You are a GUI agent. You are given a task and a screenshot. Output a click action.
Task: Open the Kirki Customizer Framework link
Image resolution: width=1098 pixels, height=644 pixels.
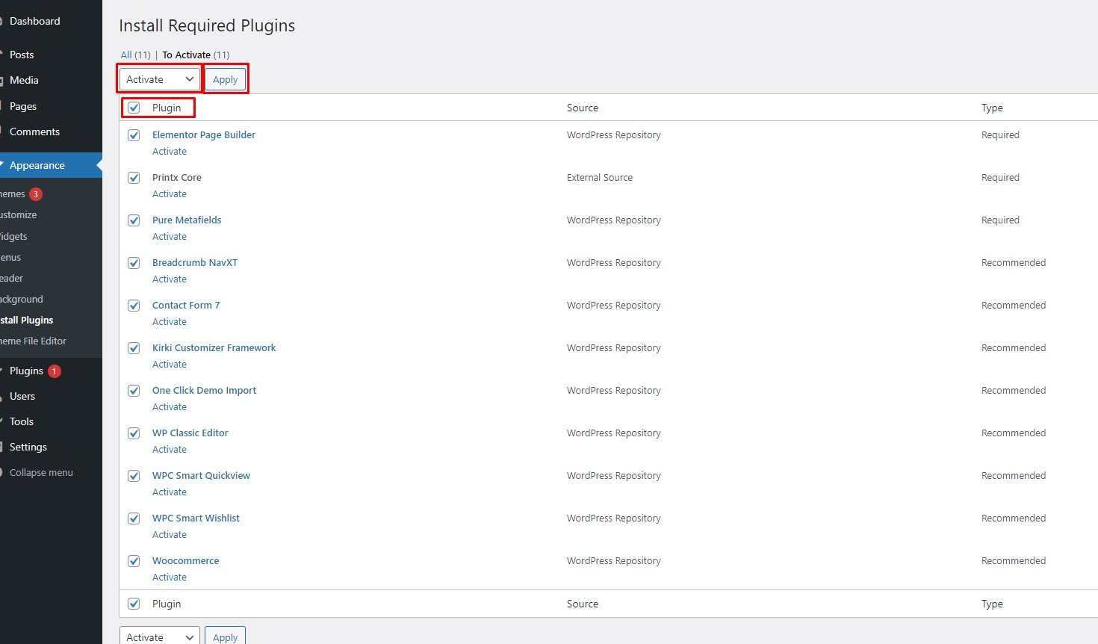pos(214,347)
